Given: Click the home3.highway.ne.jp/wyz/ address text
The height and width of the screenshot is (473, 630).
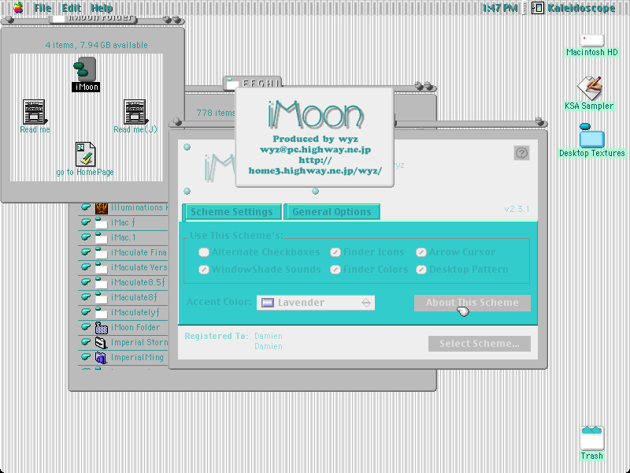Looking at the screenshot, I should (316, 170).
